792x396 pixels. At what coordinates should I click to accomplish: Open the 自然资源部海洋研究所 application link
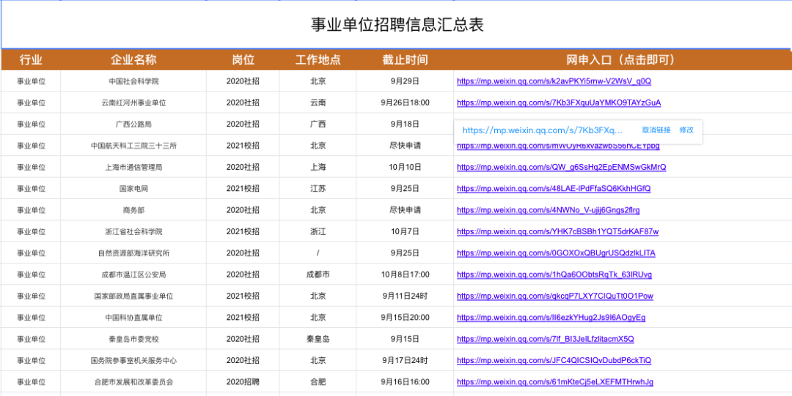[556, 253]
